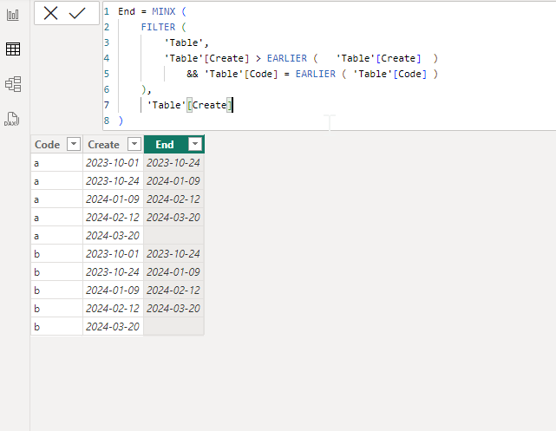Select 'b' row End cell 2024-02-12
The image size is (556, 431).
[x=173, y=291]
